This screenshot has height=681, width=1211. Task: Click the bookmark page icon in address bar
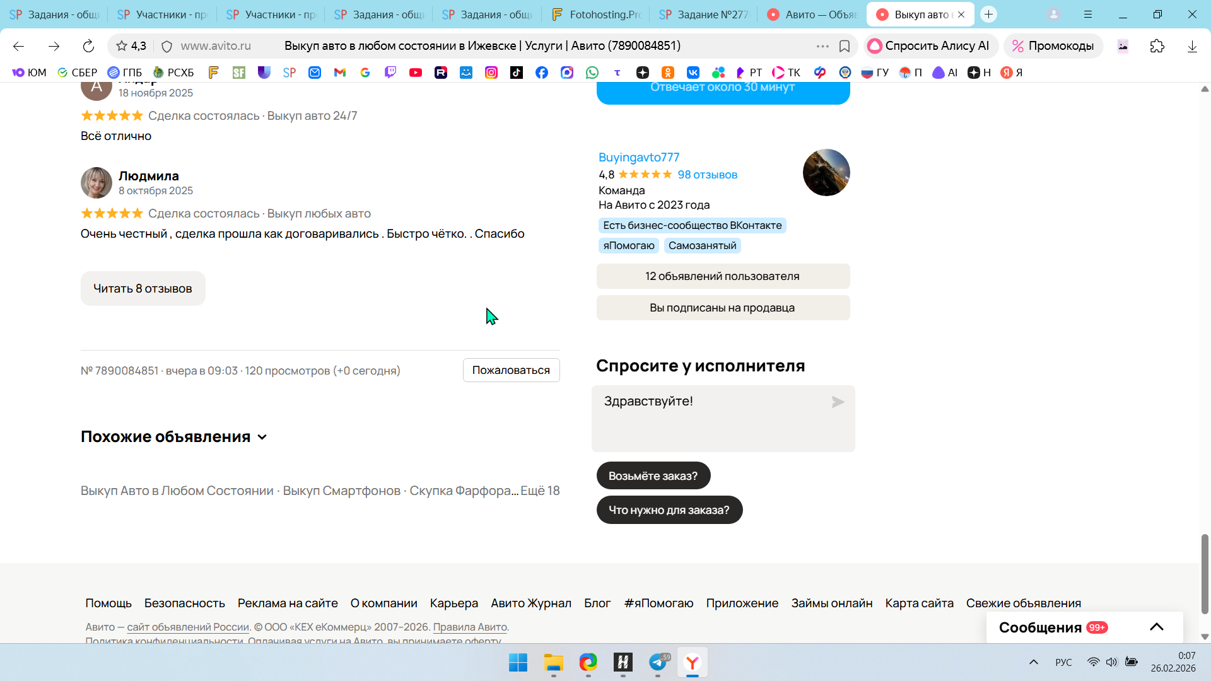click(845, 46)
